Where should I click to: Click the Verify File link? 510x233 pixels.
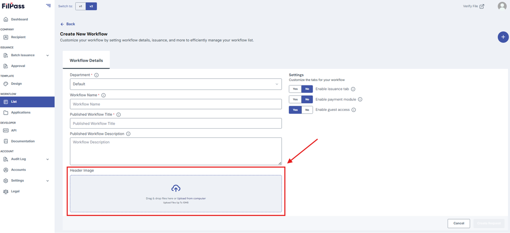coord(470,6)
